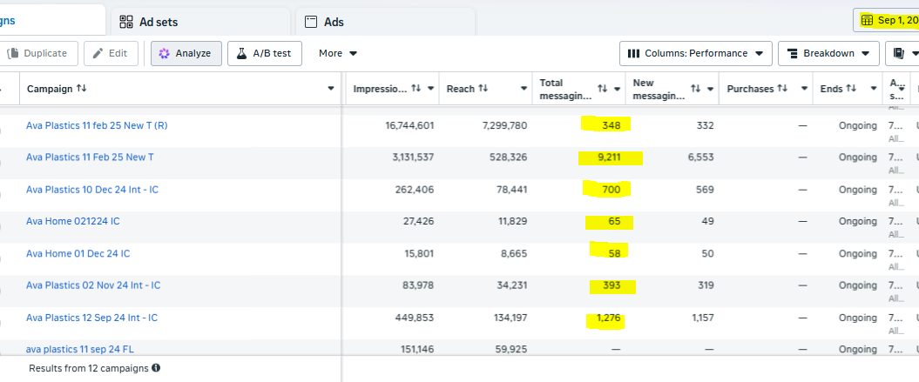The width and height of the screenshot is (919, 382).
Task: Click the Reach value 34,231
Action: coord(510,285)
